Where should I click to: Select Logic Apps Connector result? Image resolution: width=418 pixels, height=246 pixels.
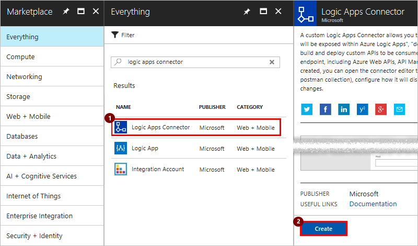(x=160, y=127)
